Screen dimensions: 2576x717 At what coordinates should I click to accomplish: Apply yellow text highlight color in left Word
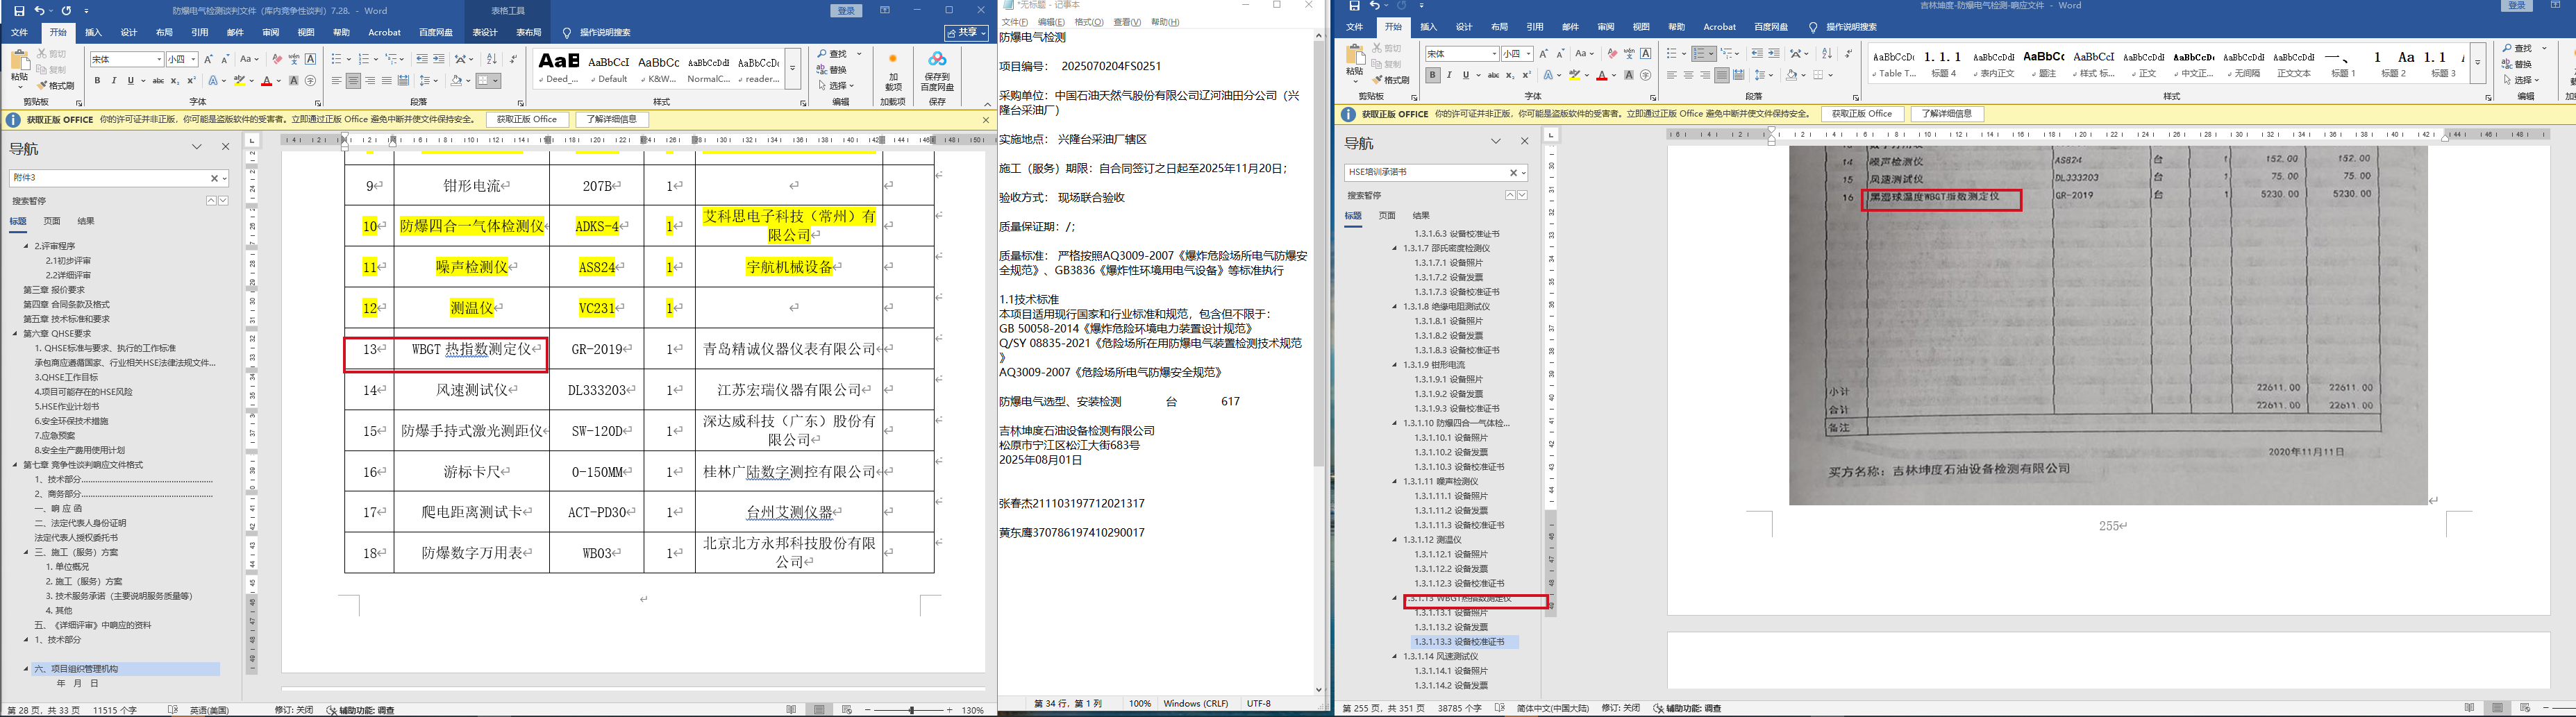pyautogui.click(x=239, y=81)
